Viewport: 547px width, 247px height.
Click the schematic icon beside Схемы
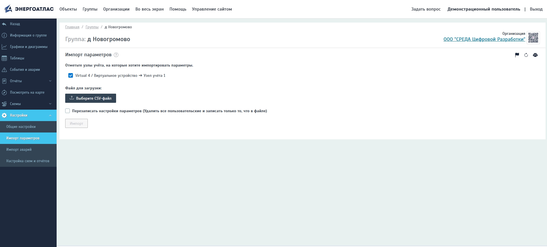(x=4, y=104)
